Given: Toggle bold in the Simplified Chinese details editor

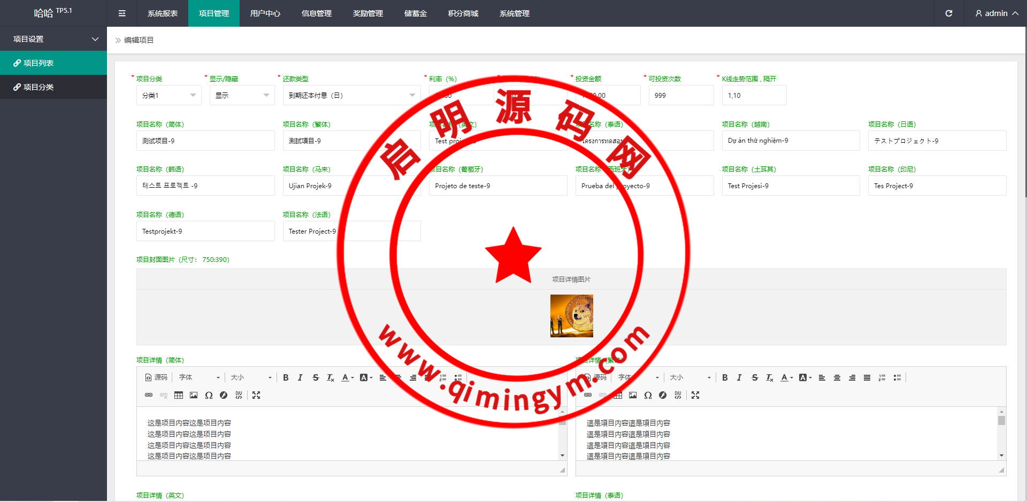Looking at the screenshot, I should (286, 377).
